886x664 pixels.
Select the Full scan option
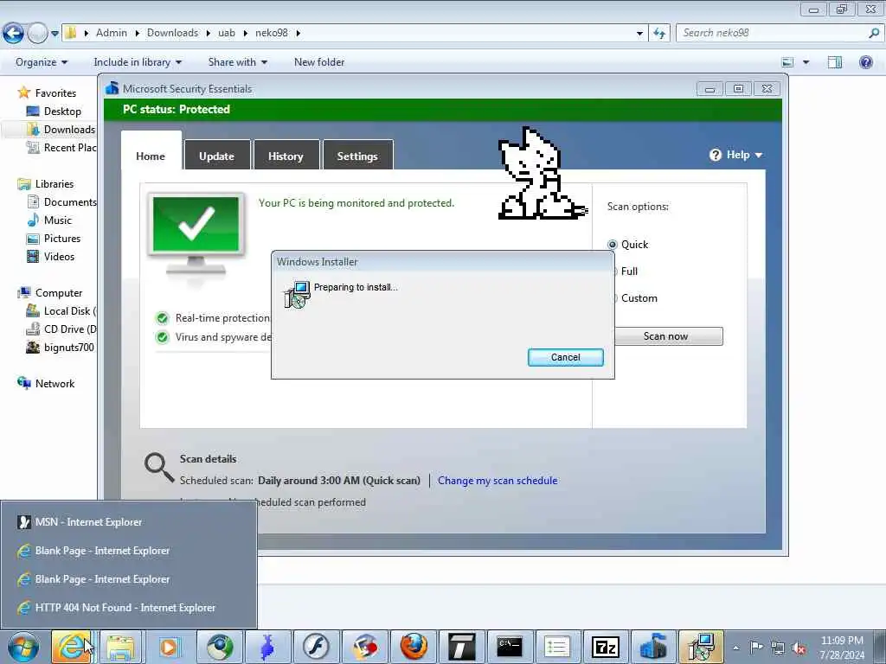(x=628, y=271)
